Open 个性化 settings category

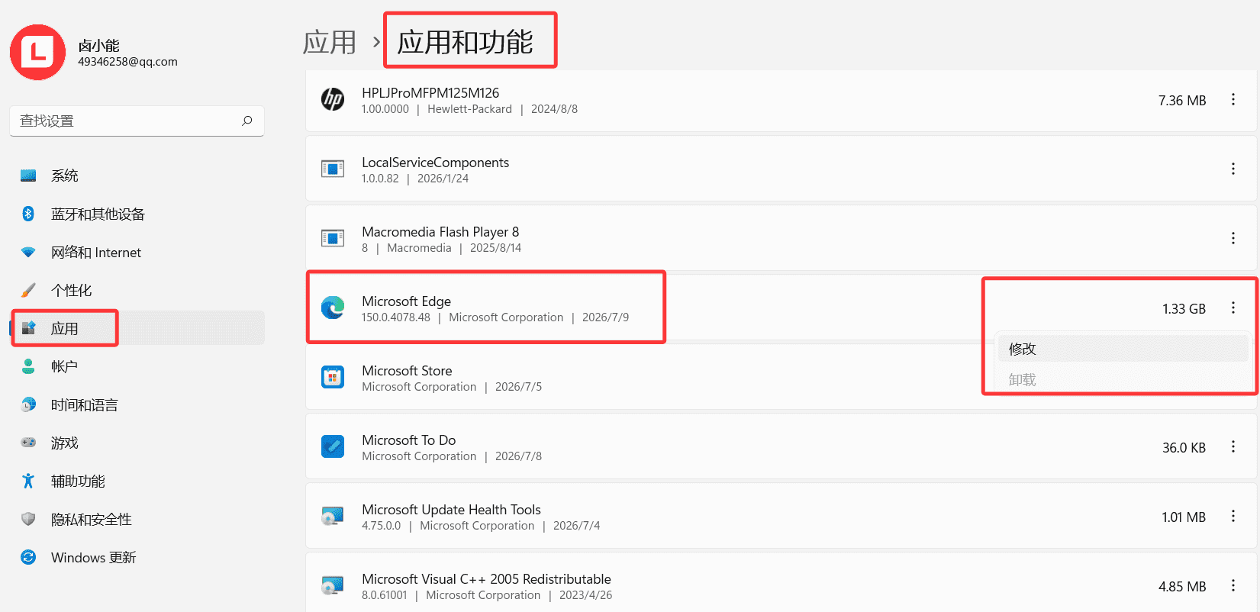tap(137, 290)
